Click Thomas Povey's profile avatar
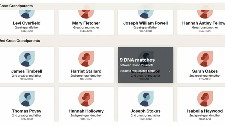Screen dimensions: 225x126 click(27, 99)
